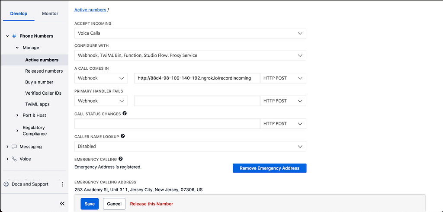Open the Primary Handler Fails Webhook dropdown
Screen dimensions: 443x212
pyautogui.click(x=101, y=101)
